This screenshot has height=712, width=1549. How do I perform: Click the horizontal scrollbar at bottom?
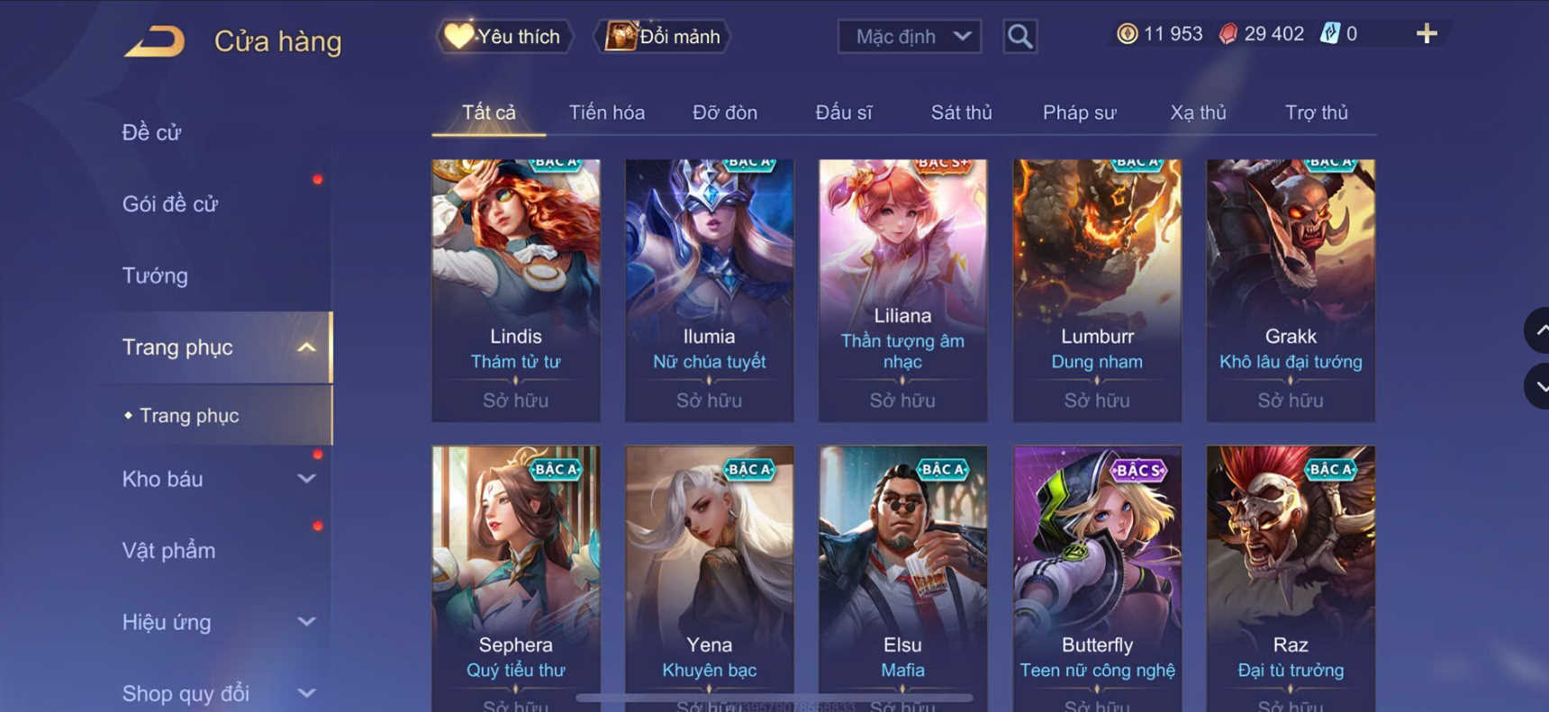774,698
